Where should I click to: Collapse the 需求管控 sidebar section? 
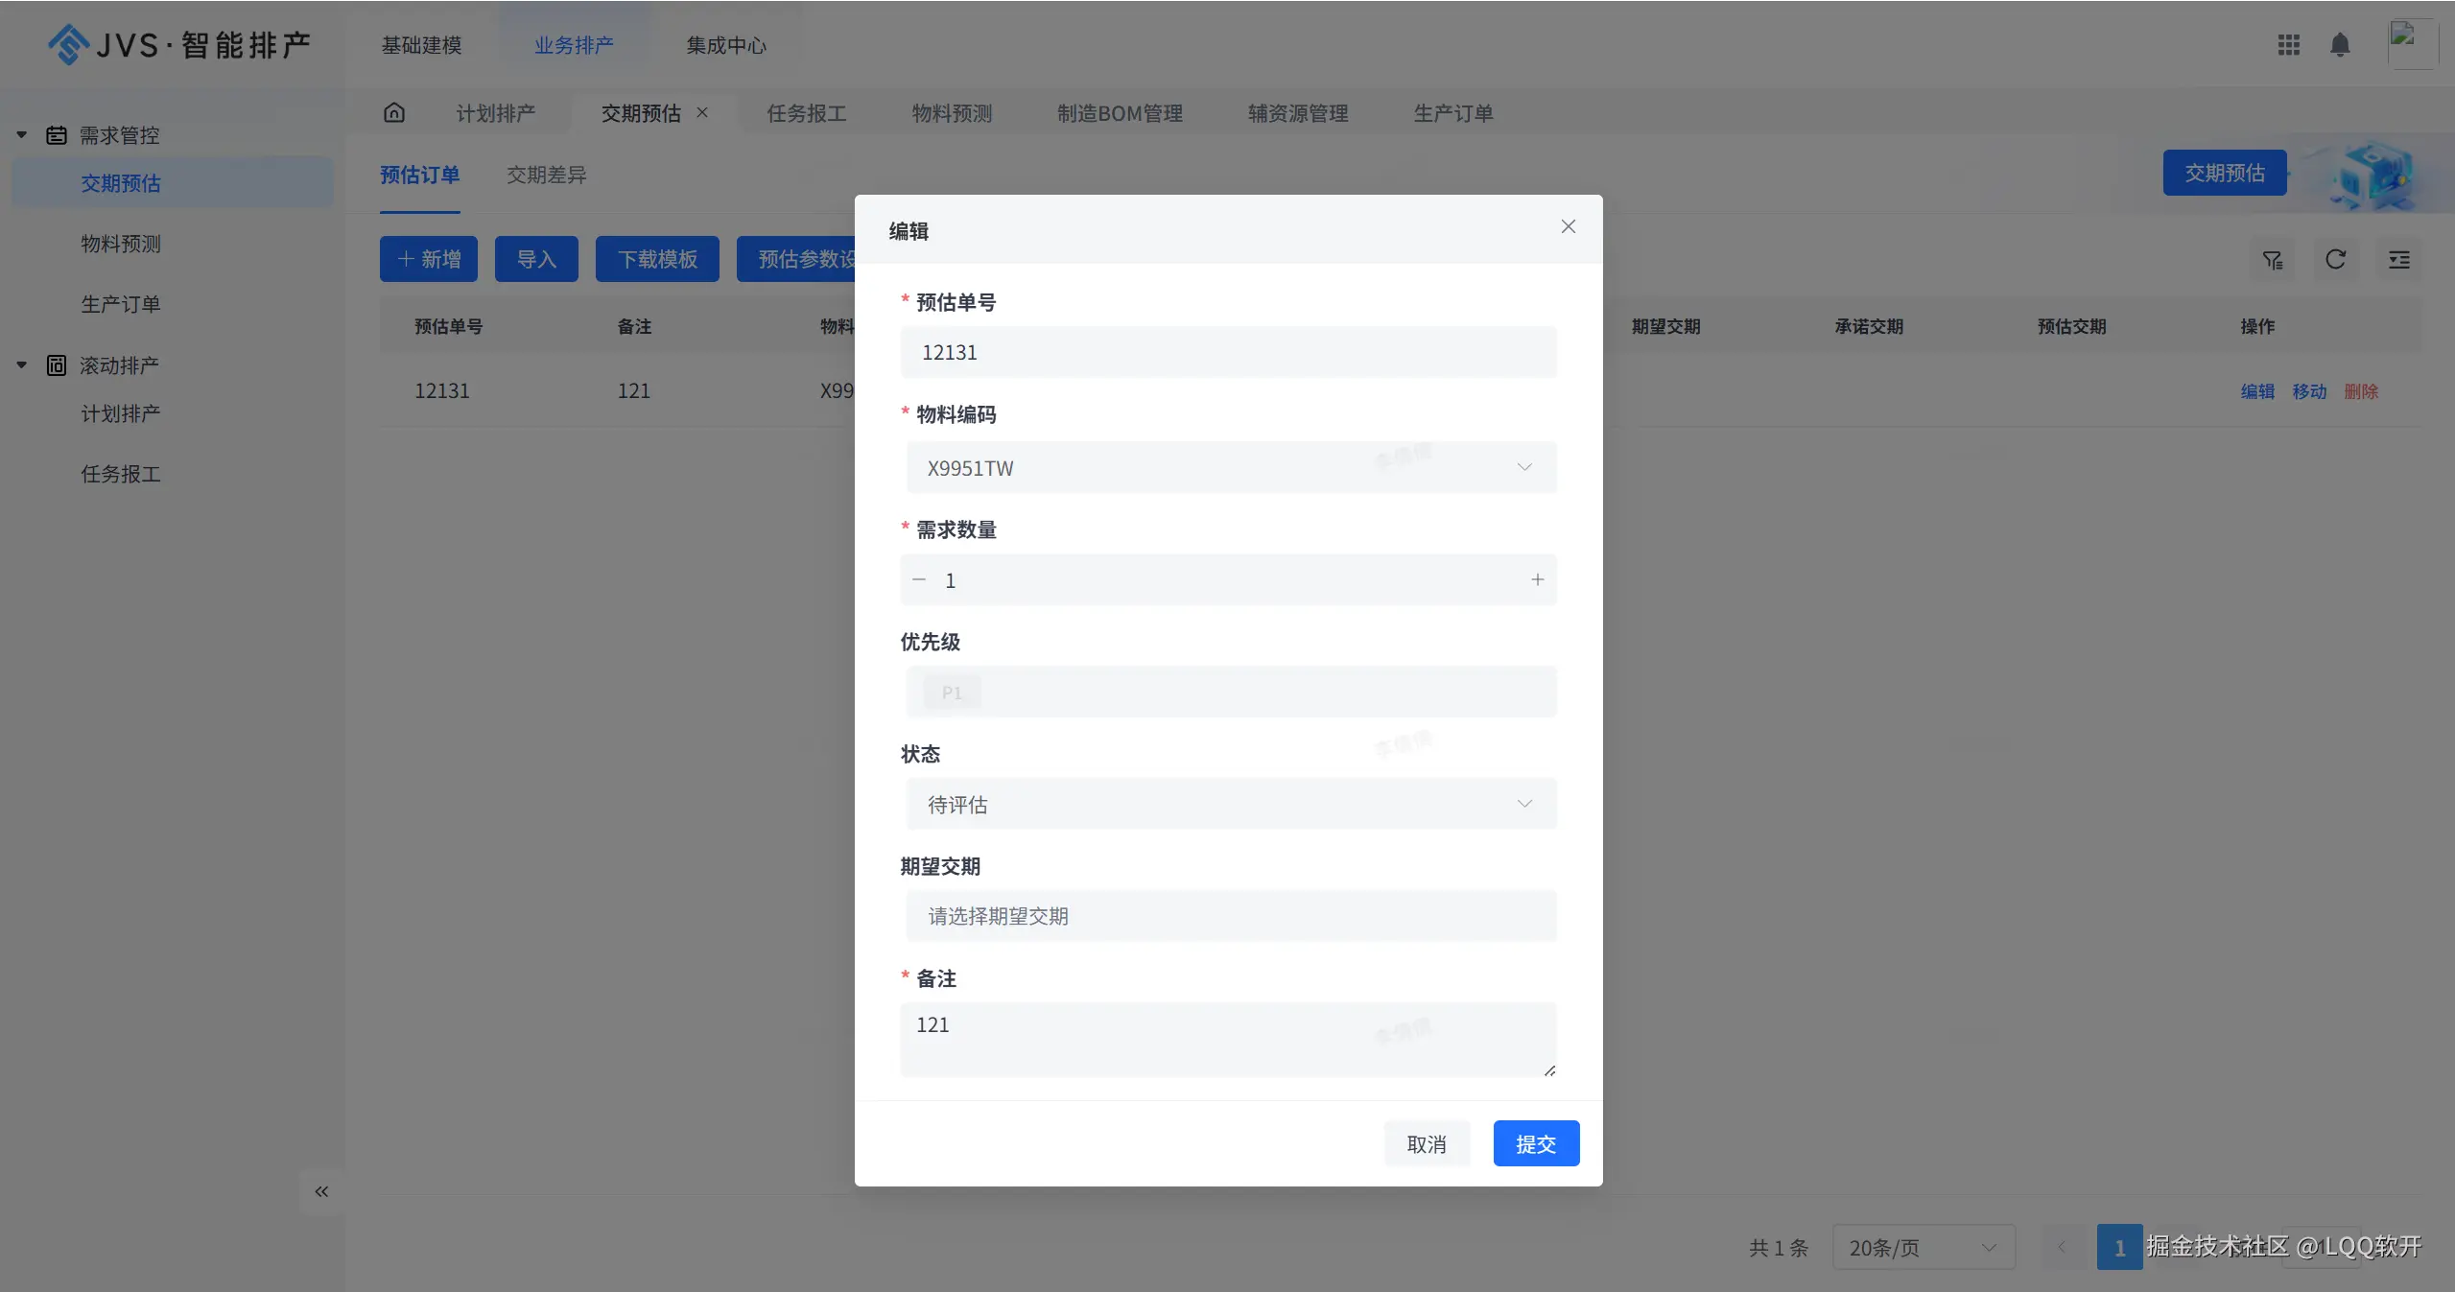click(21, 134)
